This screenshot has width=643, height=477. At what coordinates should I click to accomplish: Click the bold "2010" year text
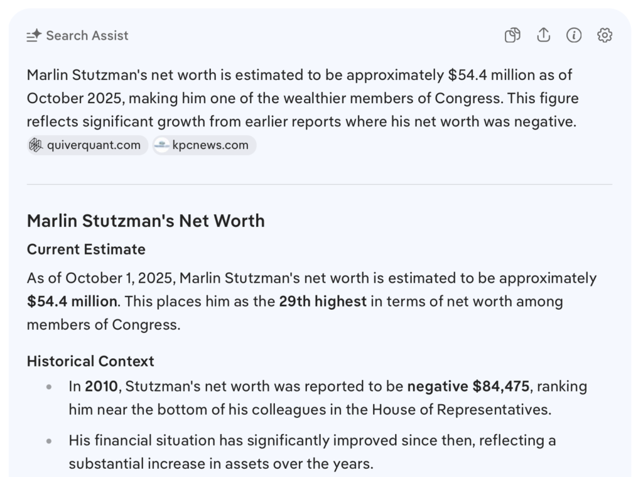click(x=102, y=387)
